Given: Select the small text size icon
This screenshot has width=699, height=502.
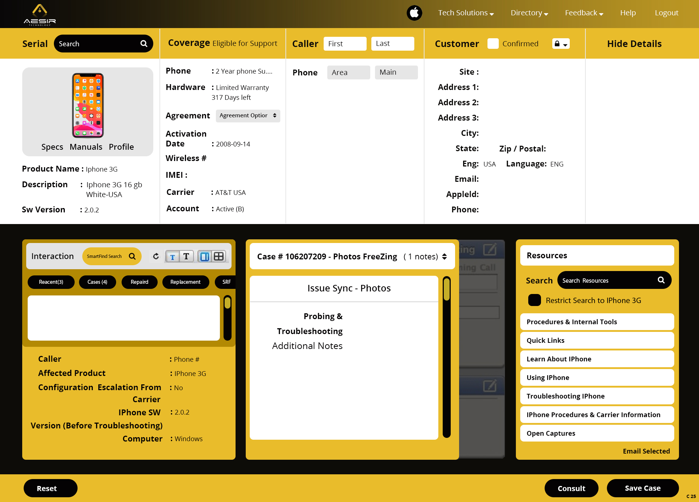Looking at the screenshot, I should [173, 256].
